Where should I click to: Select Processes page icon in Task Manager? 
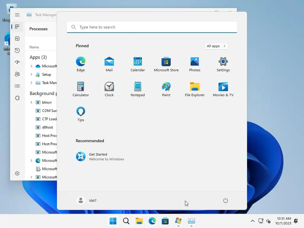(17, 26)
